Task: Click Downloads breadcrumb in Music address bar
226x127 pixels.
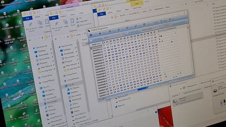Action: [x=159, y=9]
